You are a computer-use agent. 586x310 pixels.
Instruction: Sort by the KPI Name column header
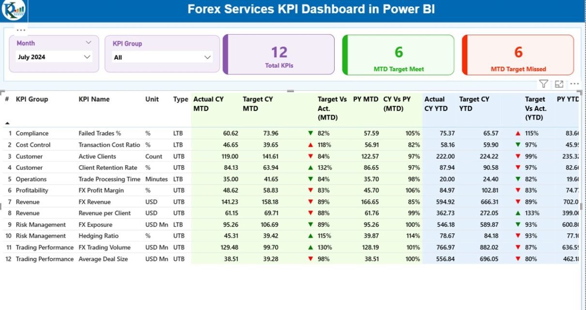click(94, 99)
